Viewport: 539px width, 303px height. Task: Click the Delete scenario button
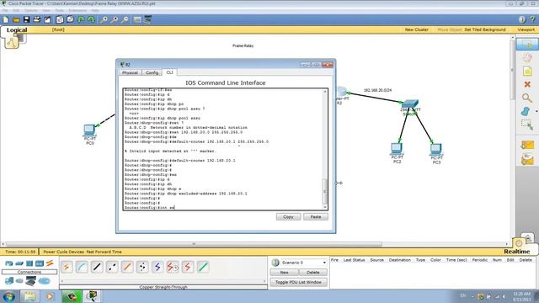[x=312, y=273]
